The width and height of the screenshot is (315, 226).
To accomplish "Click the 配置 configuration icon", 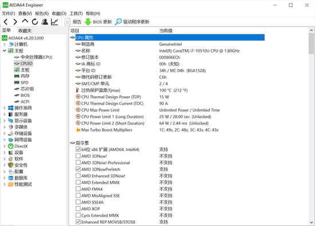I will point(11,172).
